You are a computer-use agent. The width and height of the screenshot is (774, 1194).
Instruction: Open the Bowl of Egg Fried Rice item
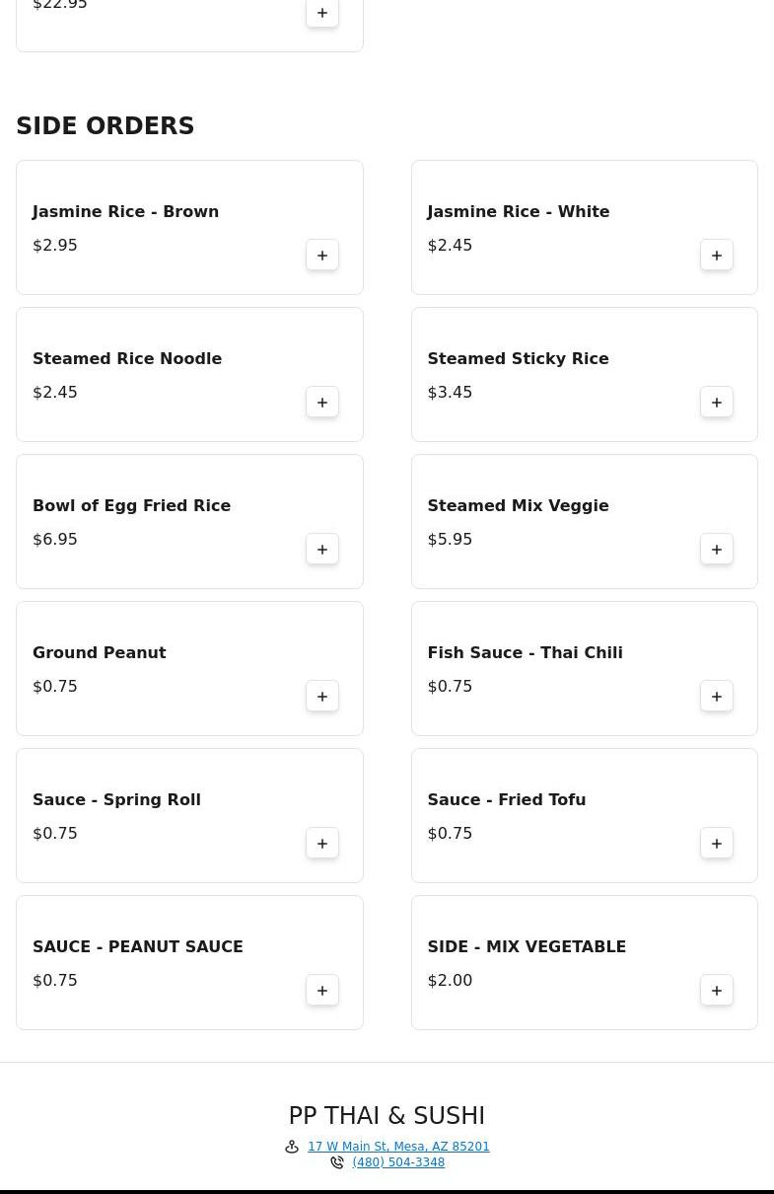pyautogui.click(x=131, y=505)
